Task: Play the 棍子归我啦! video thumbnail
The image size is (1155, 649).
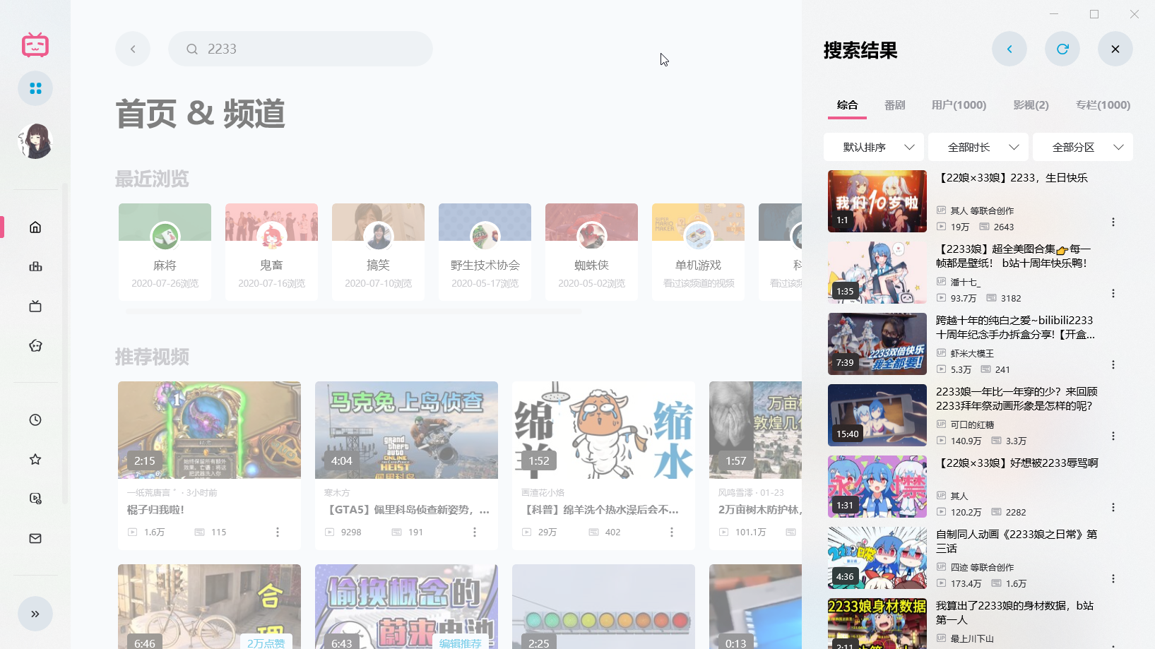Action: click(x=209, y=430)
